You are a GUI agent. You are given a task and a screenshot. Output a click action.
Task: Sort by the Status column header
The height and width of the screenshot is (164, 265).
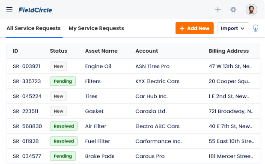click(x=59, y=51)
